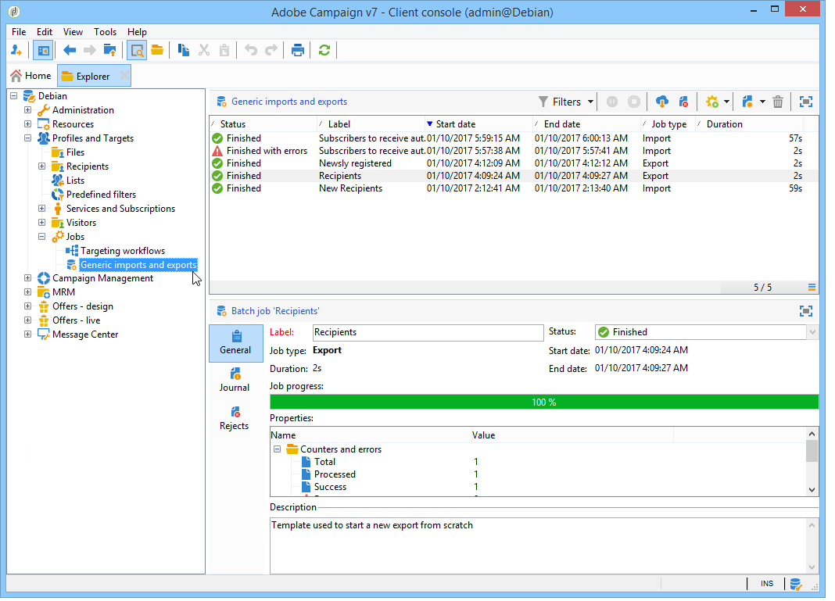Viewport: 835px width, 601px height.
Task: Open the list options menu icon
Action: pos(812,288)
